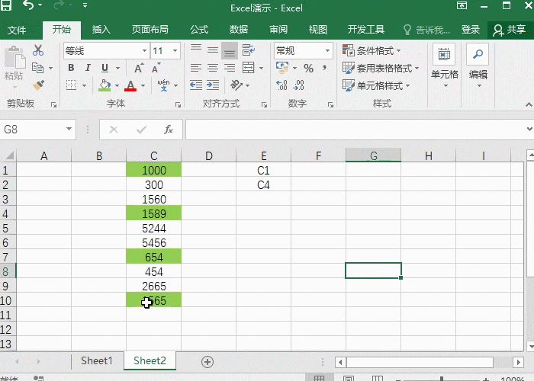This screenshot has width=534, height=381.
Task: Align text left
Action: (x=196, y=68)
